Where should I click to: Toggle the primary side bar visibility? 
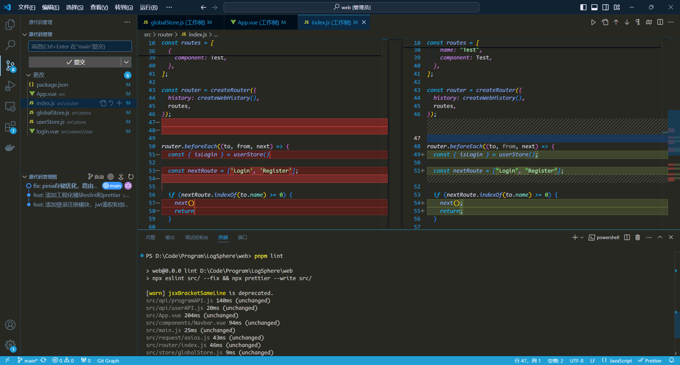tap(583, 7)
